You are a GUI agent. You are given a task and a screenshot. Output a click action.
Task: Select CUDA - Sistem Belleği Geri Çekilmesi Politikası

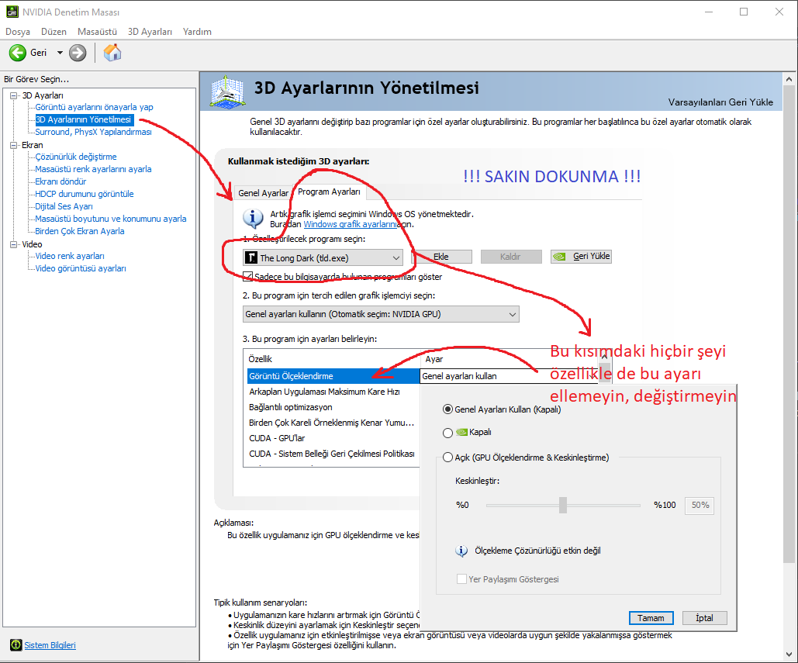332,454
